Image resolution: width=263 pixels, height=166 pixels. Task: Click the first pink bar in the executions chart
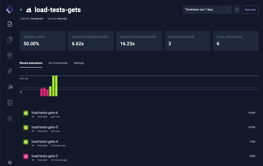pos(42,92)
